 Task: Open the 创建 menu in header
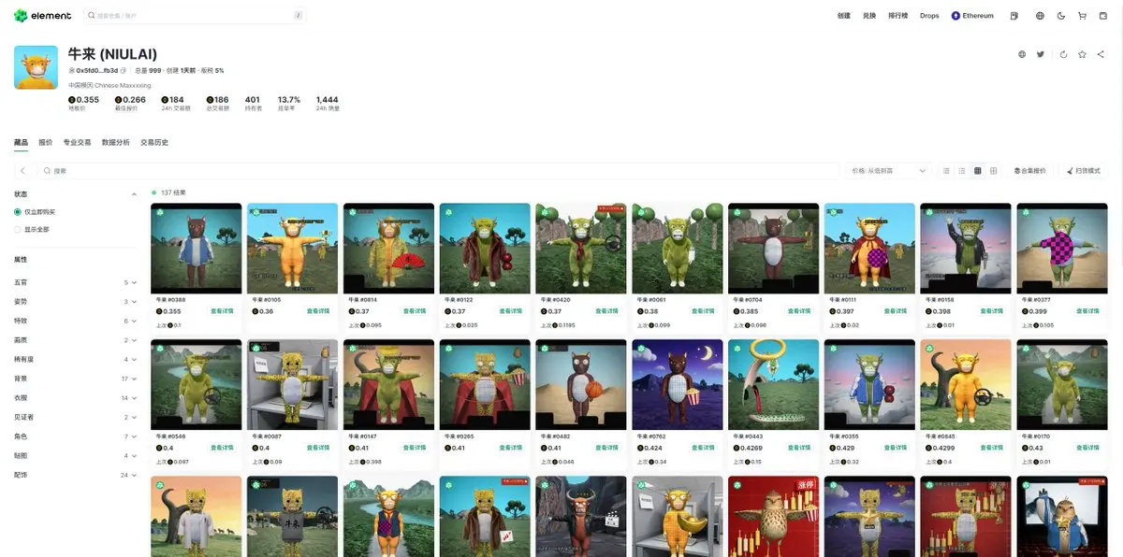click(x=844, y=16)
